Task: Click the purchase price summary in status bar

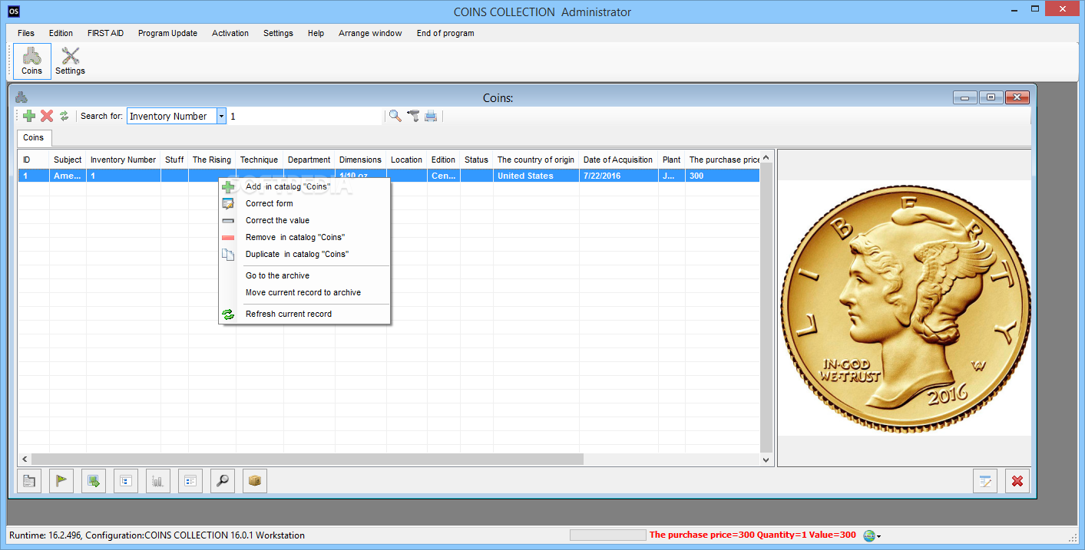Action: click(x=753, y=535)
